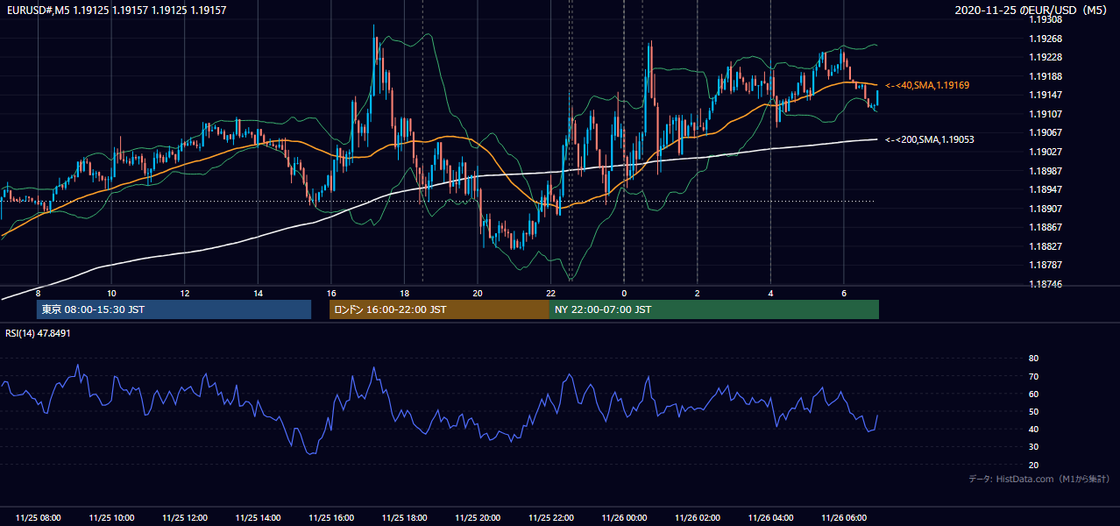
Task: Click hour tick 22 under the price chart
Action: click(550, 293)
